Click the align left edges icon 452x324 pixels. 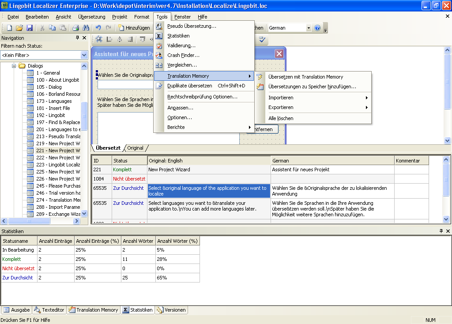click(x=109, y=39)
